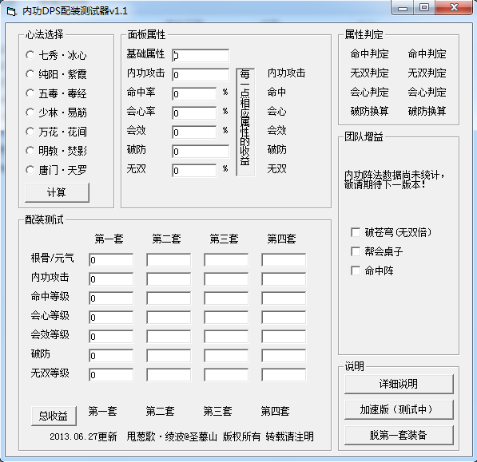Focus 第二套 内功攻击 field in 配装测试
Image resolution: width=477 pixels, height=462 pixels.
point(169,279)
